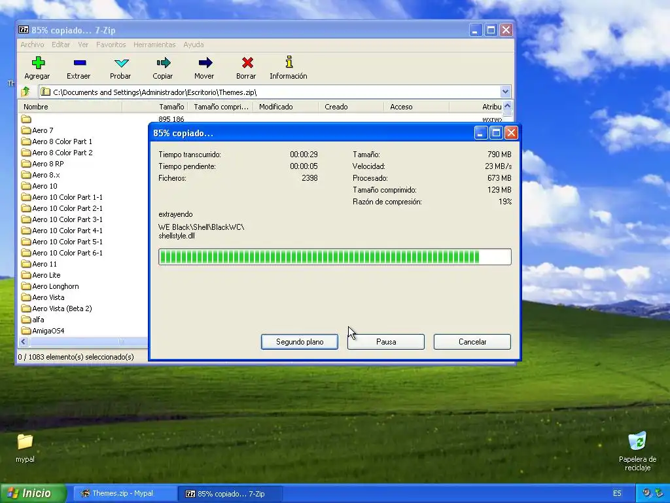Viewport: 670px width, 503px height.
Task: Open the Ayuda menu
Action: pos(194,45)
